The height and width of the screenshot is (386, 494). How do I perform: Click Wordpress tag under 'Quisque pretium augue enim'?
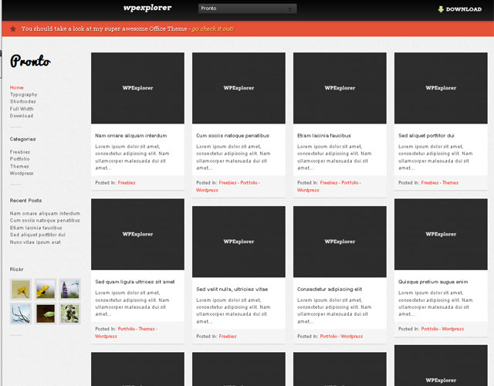[453, 329]
